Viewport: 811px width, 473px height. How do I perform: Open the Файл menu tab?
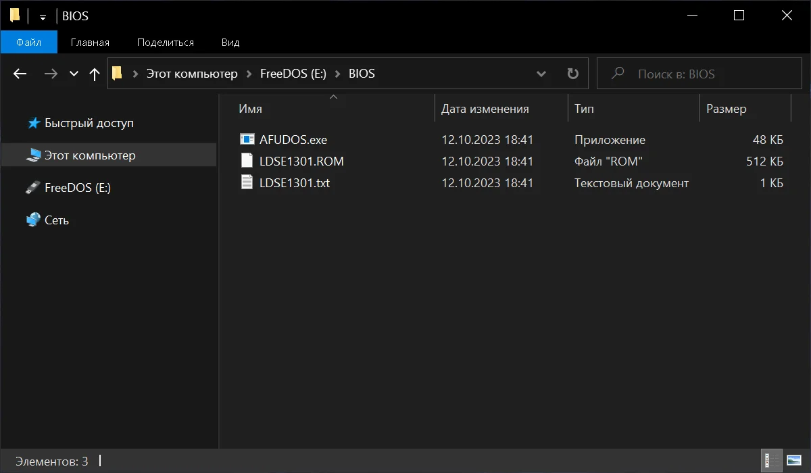pyautogui.click(x=28, y=42)
